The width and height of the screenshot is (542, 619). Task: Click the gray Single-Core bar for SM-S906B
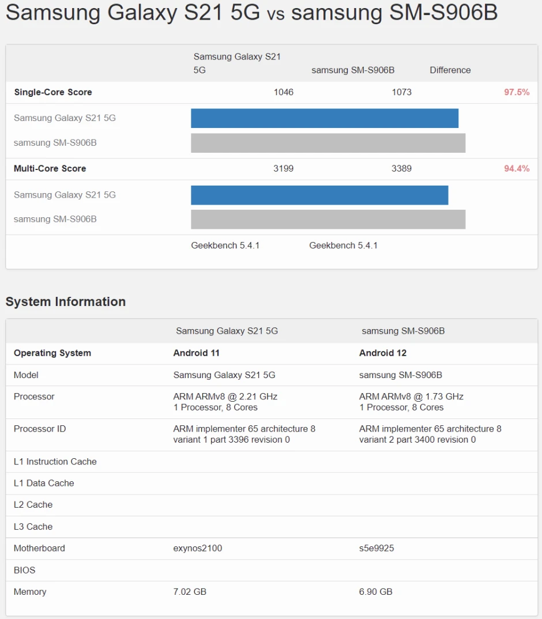click(328, 143)
